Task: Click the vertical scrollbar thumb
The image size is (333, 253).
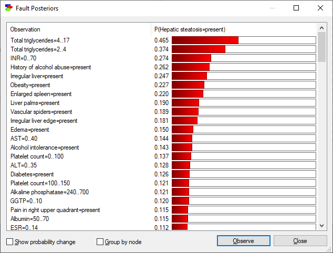Action: pyautogui.click(x=321, y=47)
